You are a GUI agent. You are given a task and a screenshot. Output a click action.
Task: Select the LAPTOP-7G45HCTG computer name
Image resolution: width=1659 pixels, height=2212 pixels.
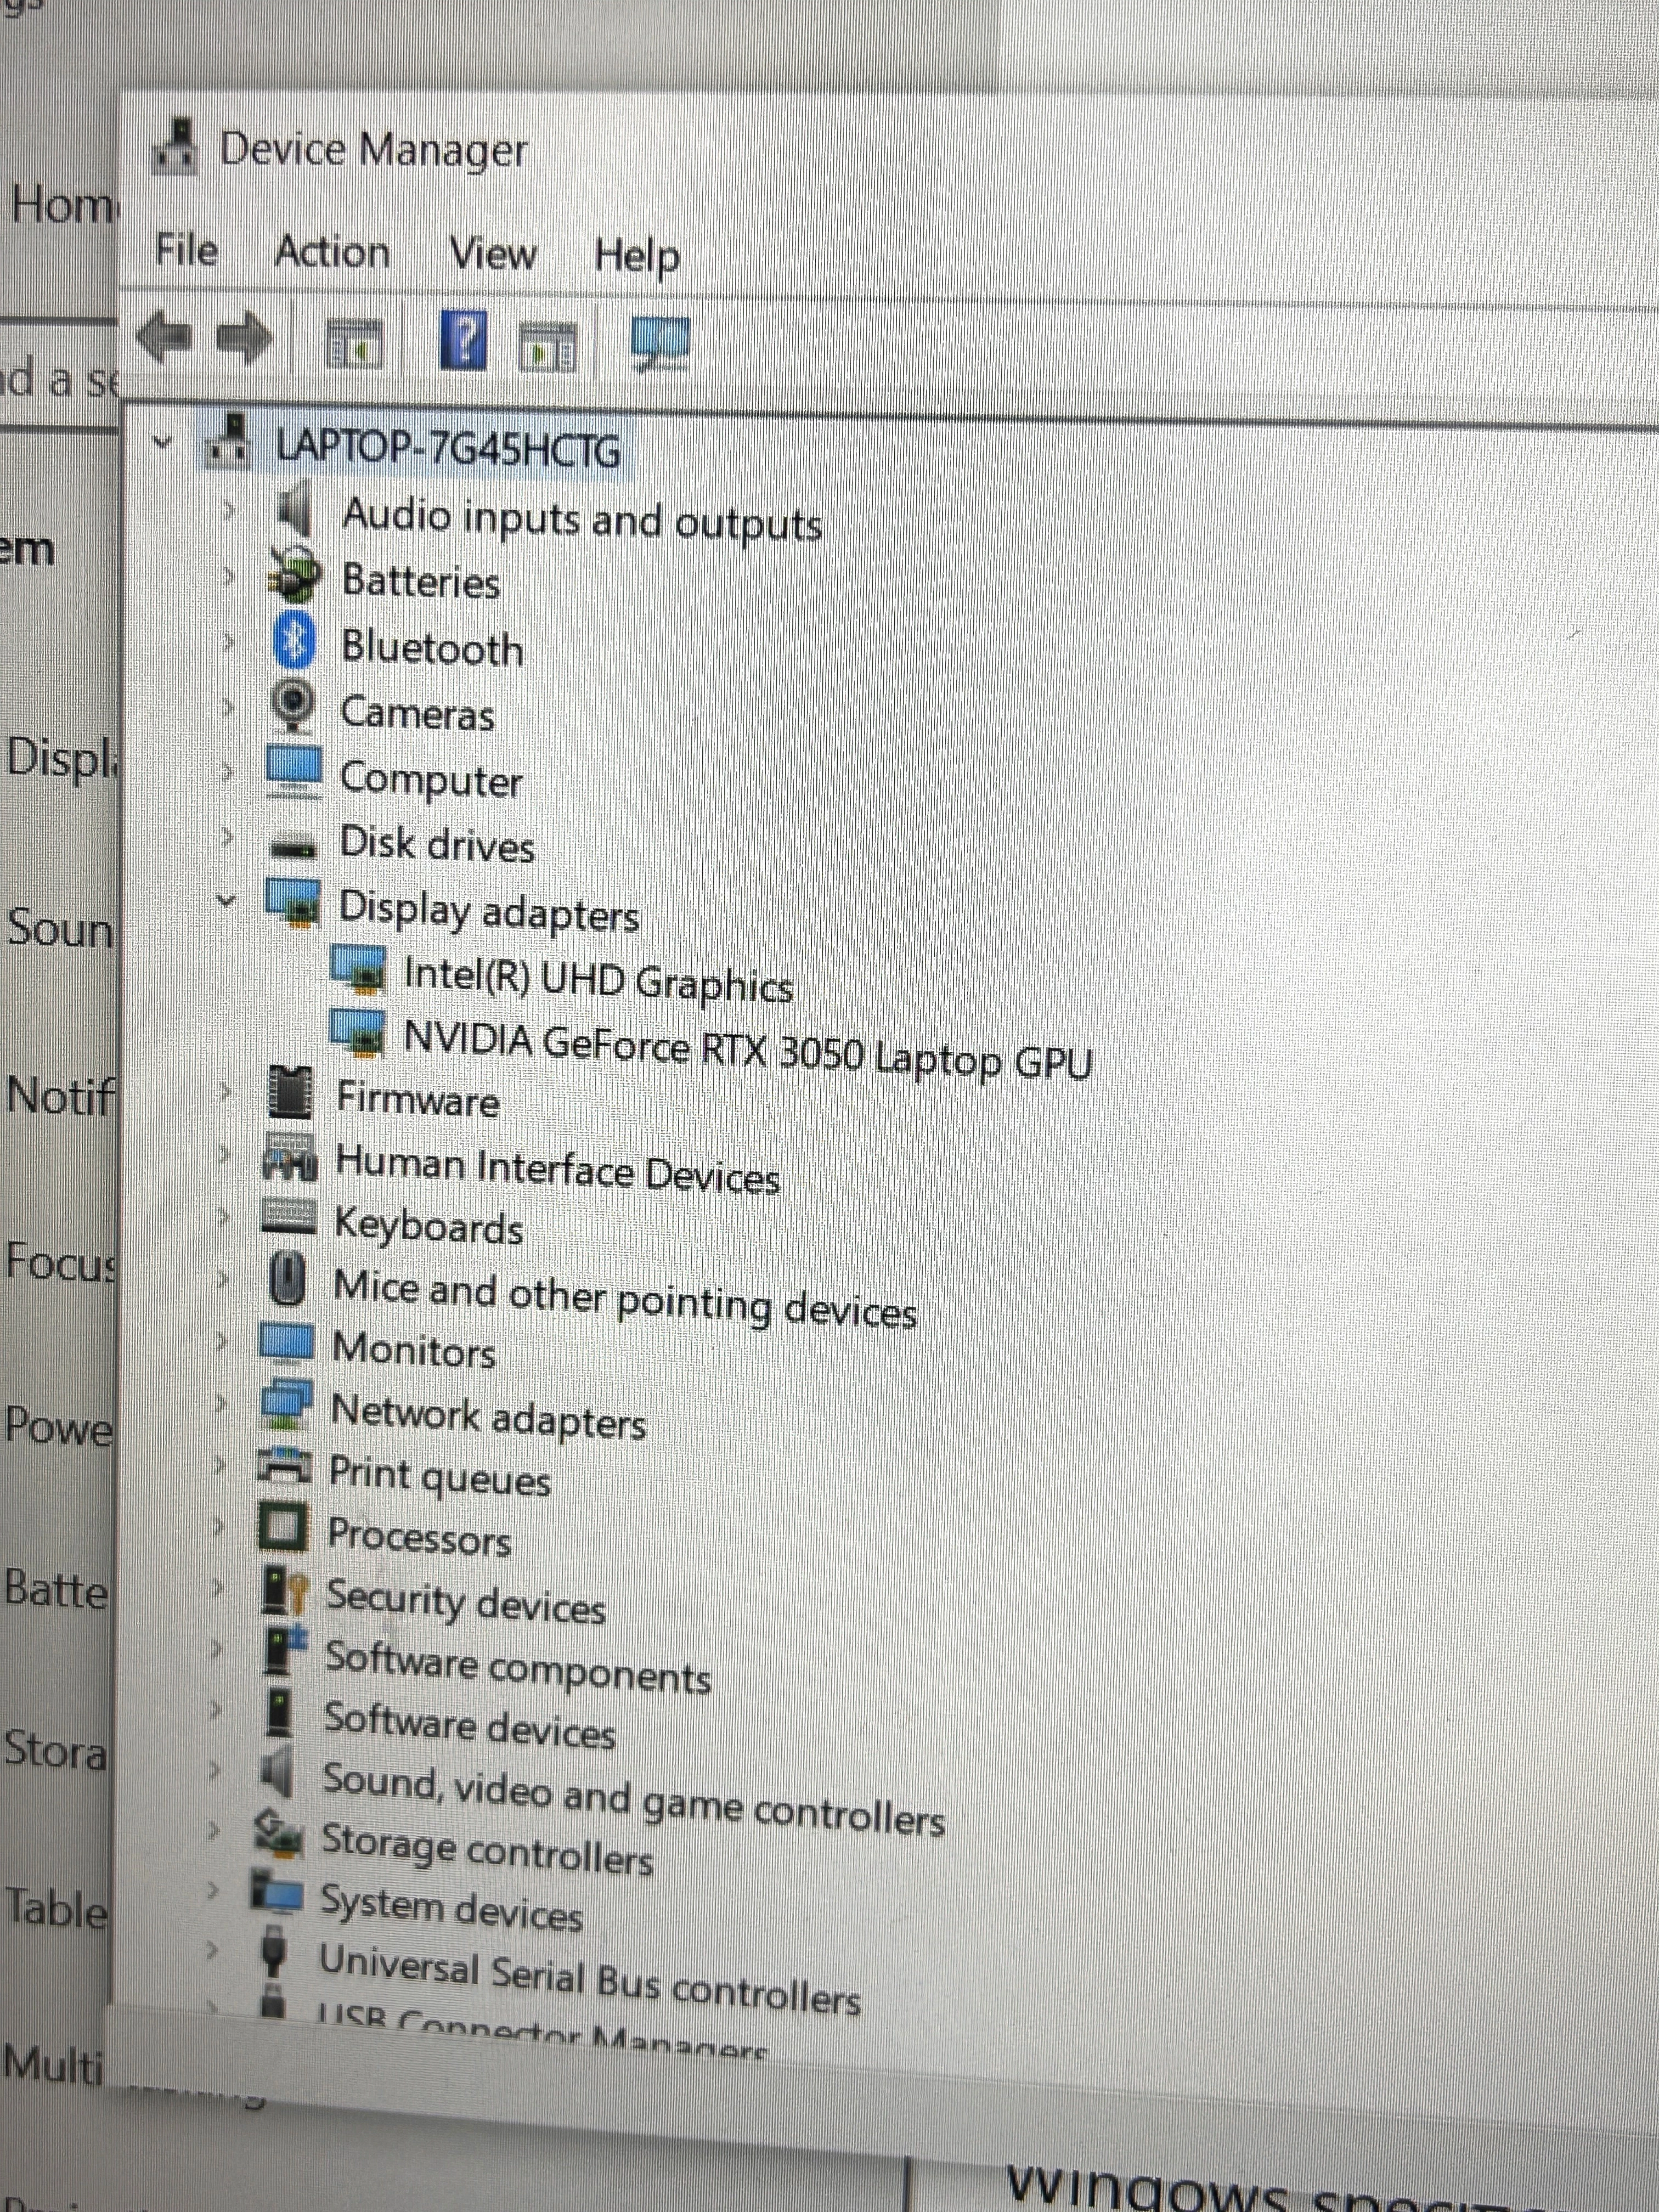click(x=448, y=448)
